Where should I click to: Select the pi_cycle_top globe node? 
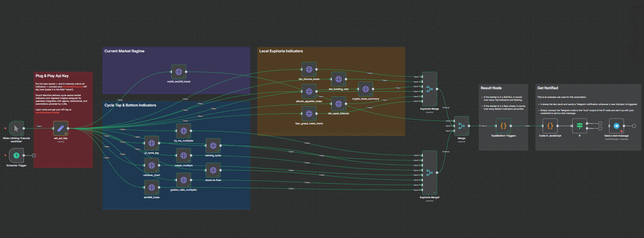152,143
